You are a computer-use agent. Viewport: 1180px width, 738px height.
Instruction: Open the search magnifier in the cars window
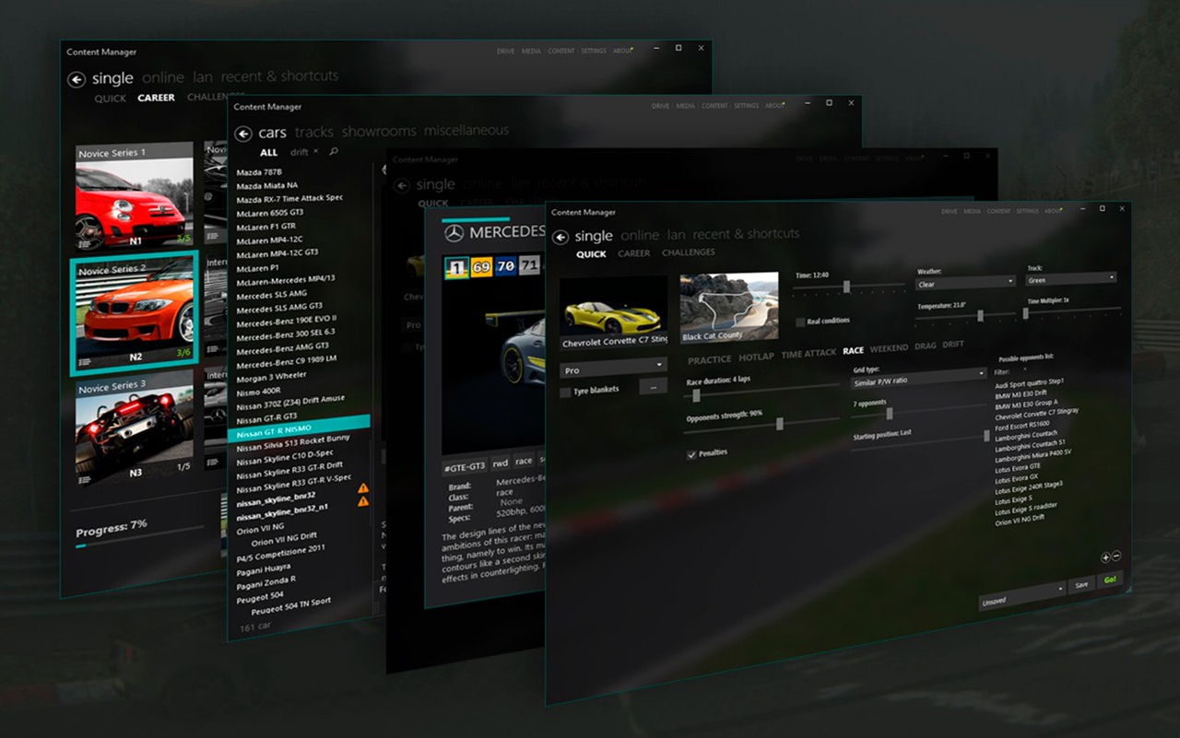(x=334, y=151)
